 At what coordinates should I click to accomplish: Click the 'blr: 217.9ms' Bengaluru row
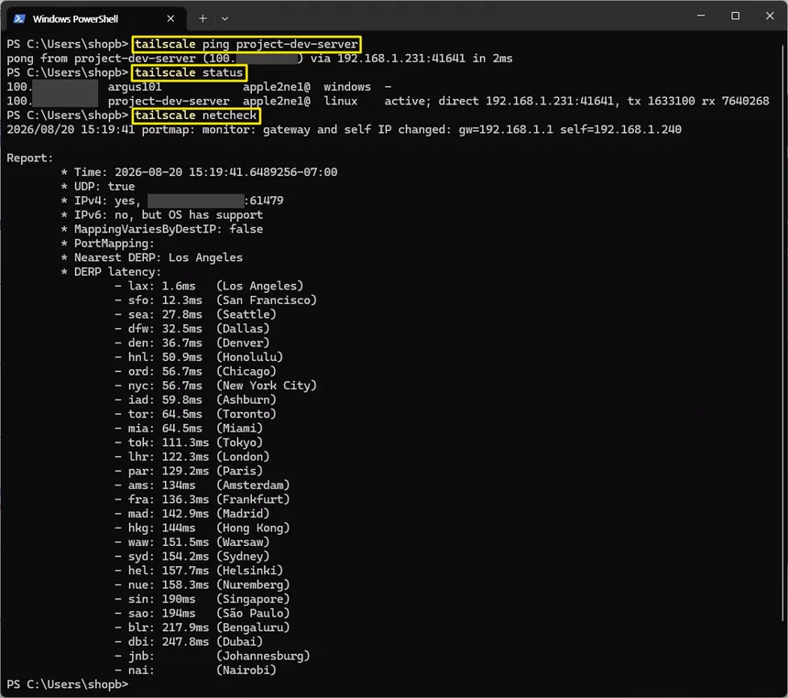click(202, 628)
